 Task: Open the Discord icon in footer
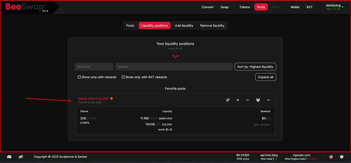click(x=9, y=157)
